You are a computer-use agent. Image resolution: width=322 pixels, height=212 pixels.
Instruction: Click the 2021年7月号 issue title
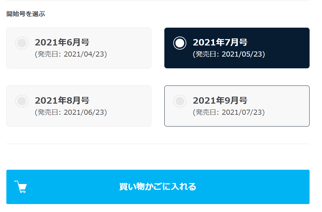220,42
